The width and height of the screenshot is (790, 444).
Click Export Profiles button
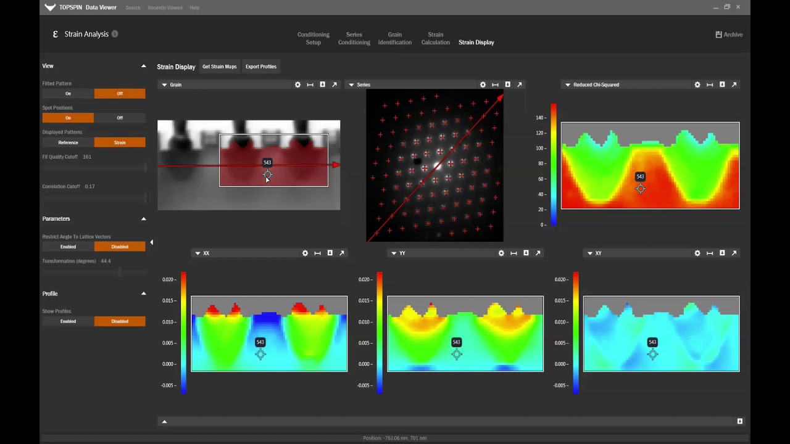pyautogui.click(x=261, y=67)
